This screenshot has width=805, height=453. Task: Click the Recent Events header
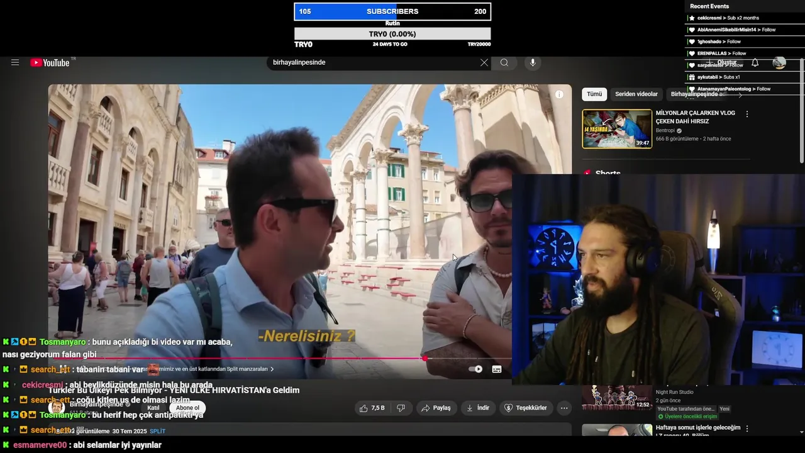[x=709, y=6]
